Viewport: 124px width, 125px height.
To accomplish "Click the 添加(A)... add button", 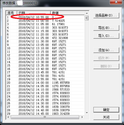I will pyautogui.click(x=106, y=50).
